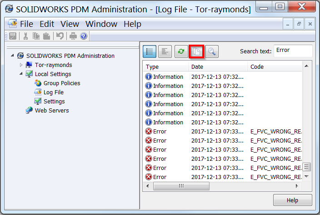Select the Tor-raymonds computer tree item
Viewport: 320px width, 215px height.
click(54, 65)
